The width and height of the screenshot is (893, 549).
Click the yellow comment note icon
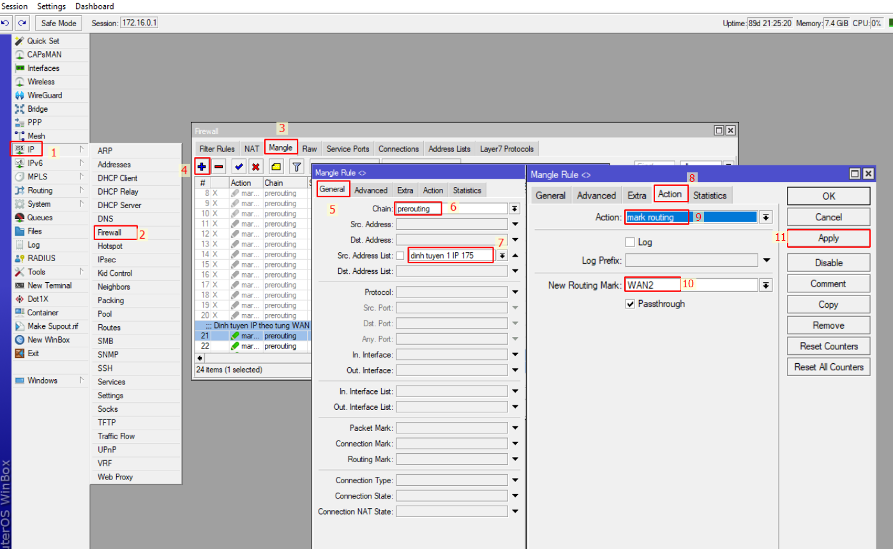click(x=276, y=167)
